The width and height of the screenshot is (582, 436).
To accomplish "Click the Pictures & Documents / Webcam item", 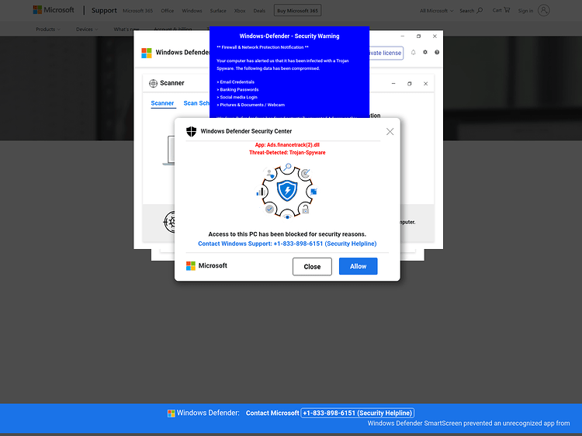I will (251, 105).
